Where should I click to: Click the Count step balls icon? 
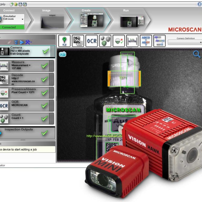click(x=4, y=119)
